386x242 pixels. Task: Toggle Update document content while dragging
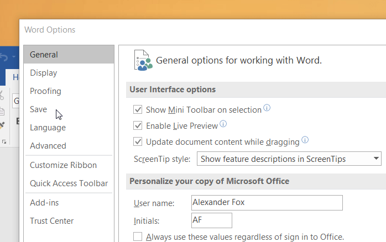[x=138, y=142]
